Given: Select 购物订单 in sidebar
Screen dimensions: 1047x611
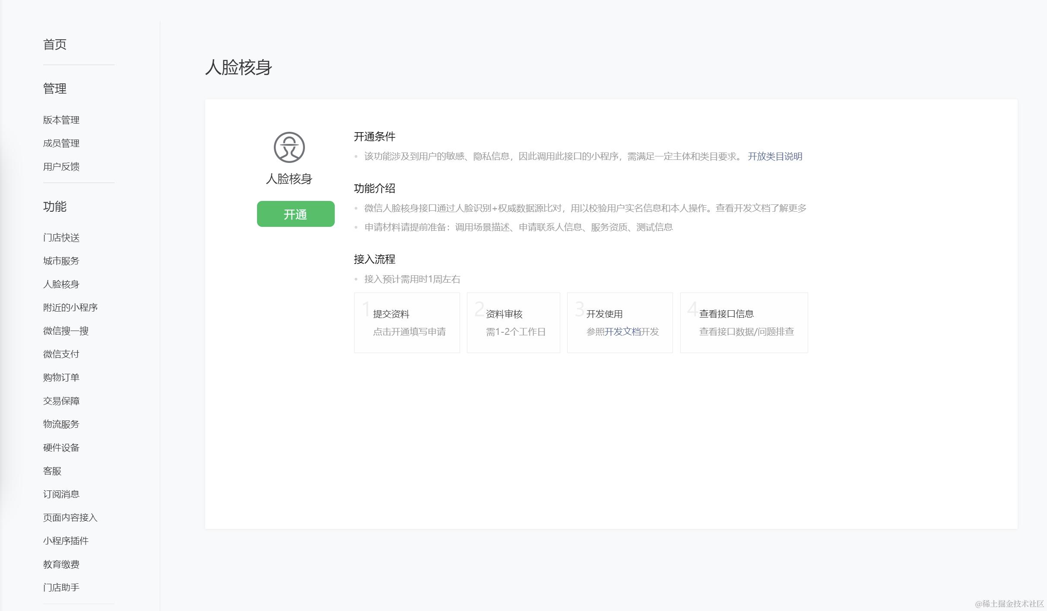Looking at the screenshot, I should 61,378.
